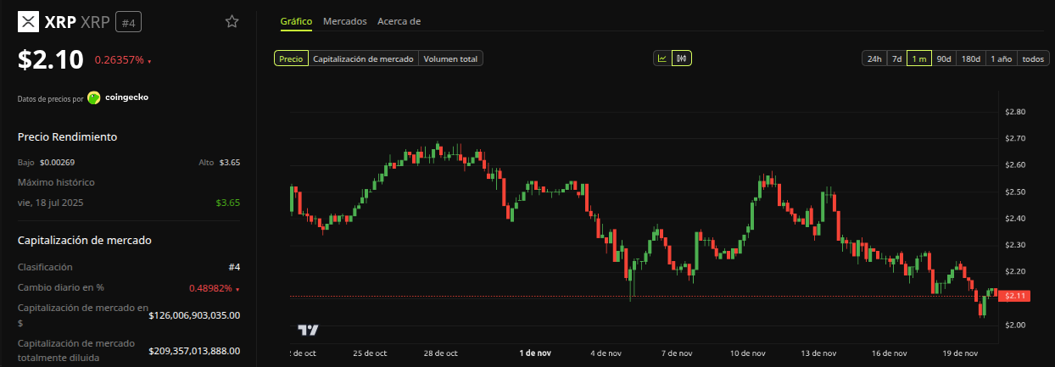Image resolution: width=1055 pixels, height=367 pixels.
Task: Set chart range to 1 año
Action: (1002, 59)
